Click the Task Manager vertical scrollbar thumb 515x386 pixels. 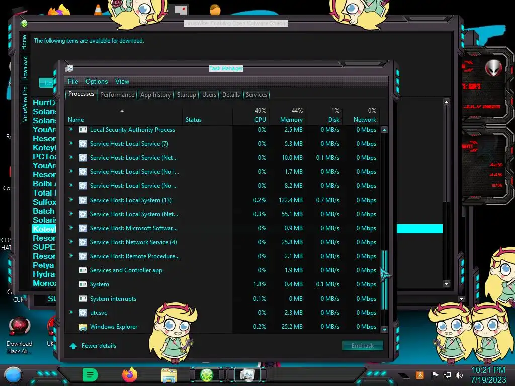tap(384, 279)
